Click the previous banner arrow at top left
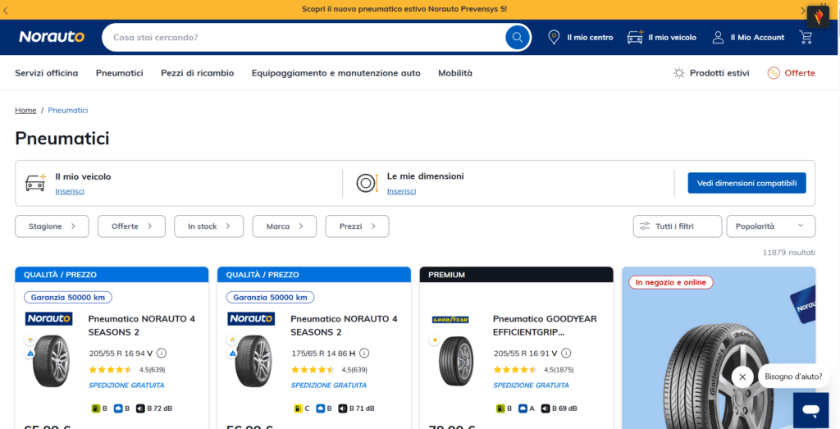The width and height of the screenshot is (840, 429). pyautogui.click(x=6, y=10)
